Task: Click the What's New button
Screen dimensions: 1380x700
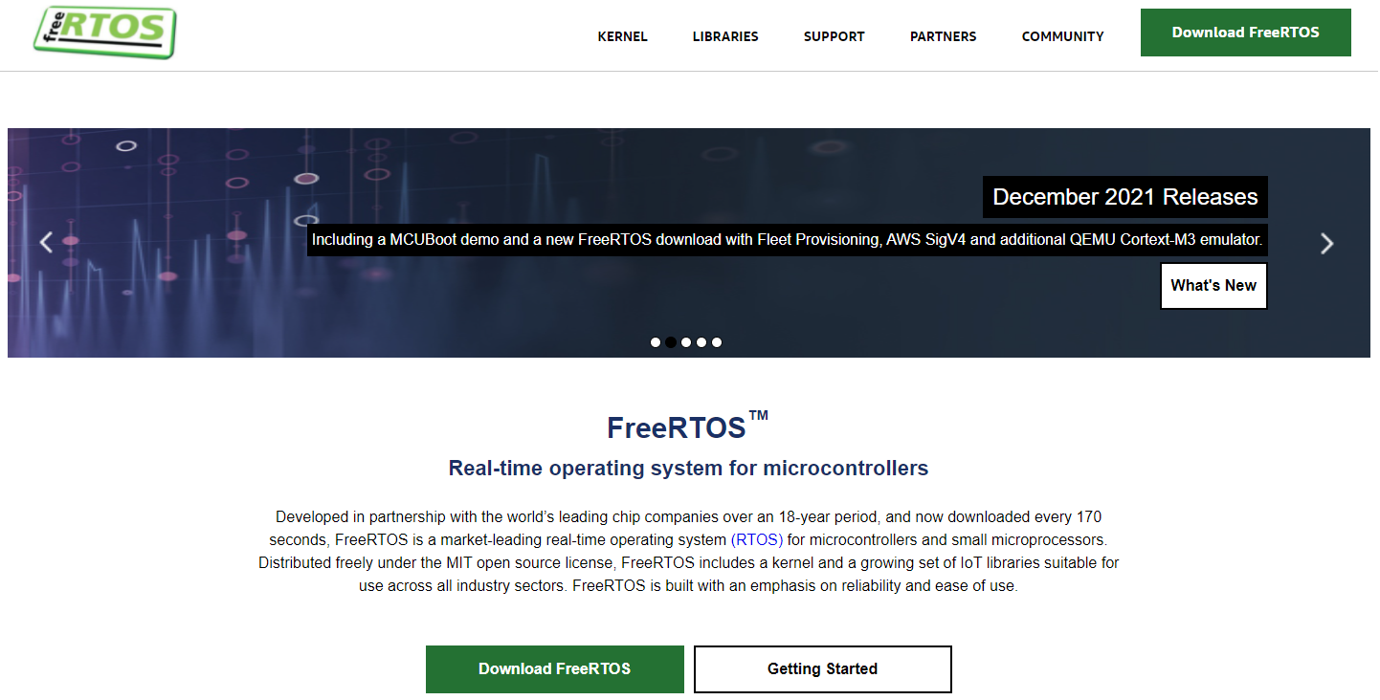Action: (x=1213, y=285)
